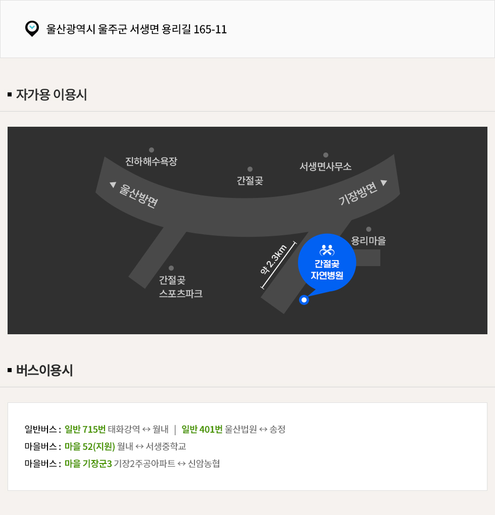This screenshot has width=495, height=515.
Task: Click the 진하해수욕장 map point dot
Action: coord(152,150)
